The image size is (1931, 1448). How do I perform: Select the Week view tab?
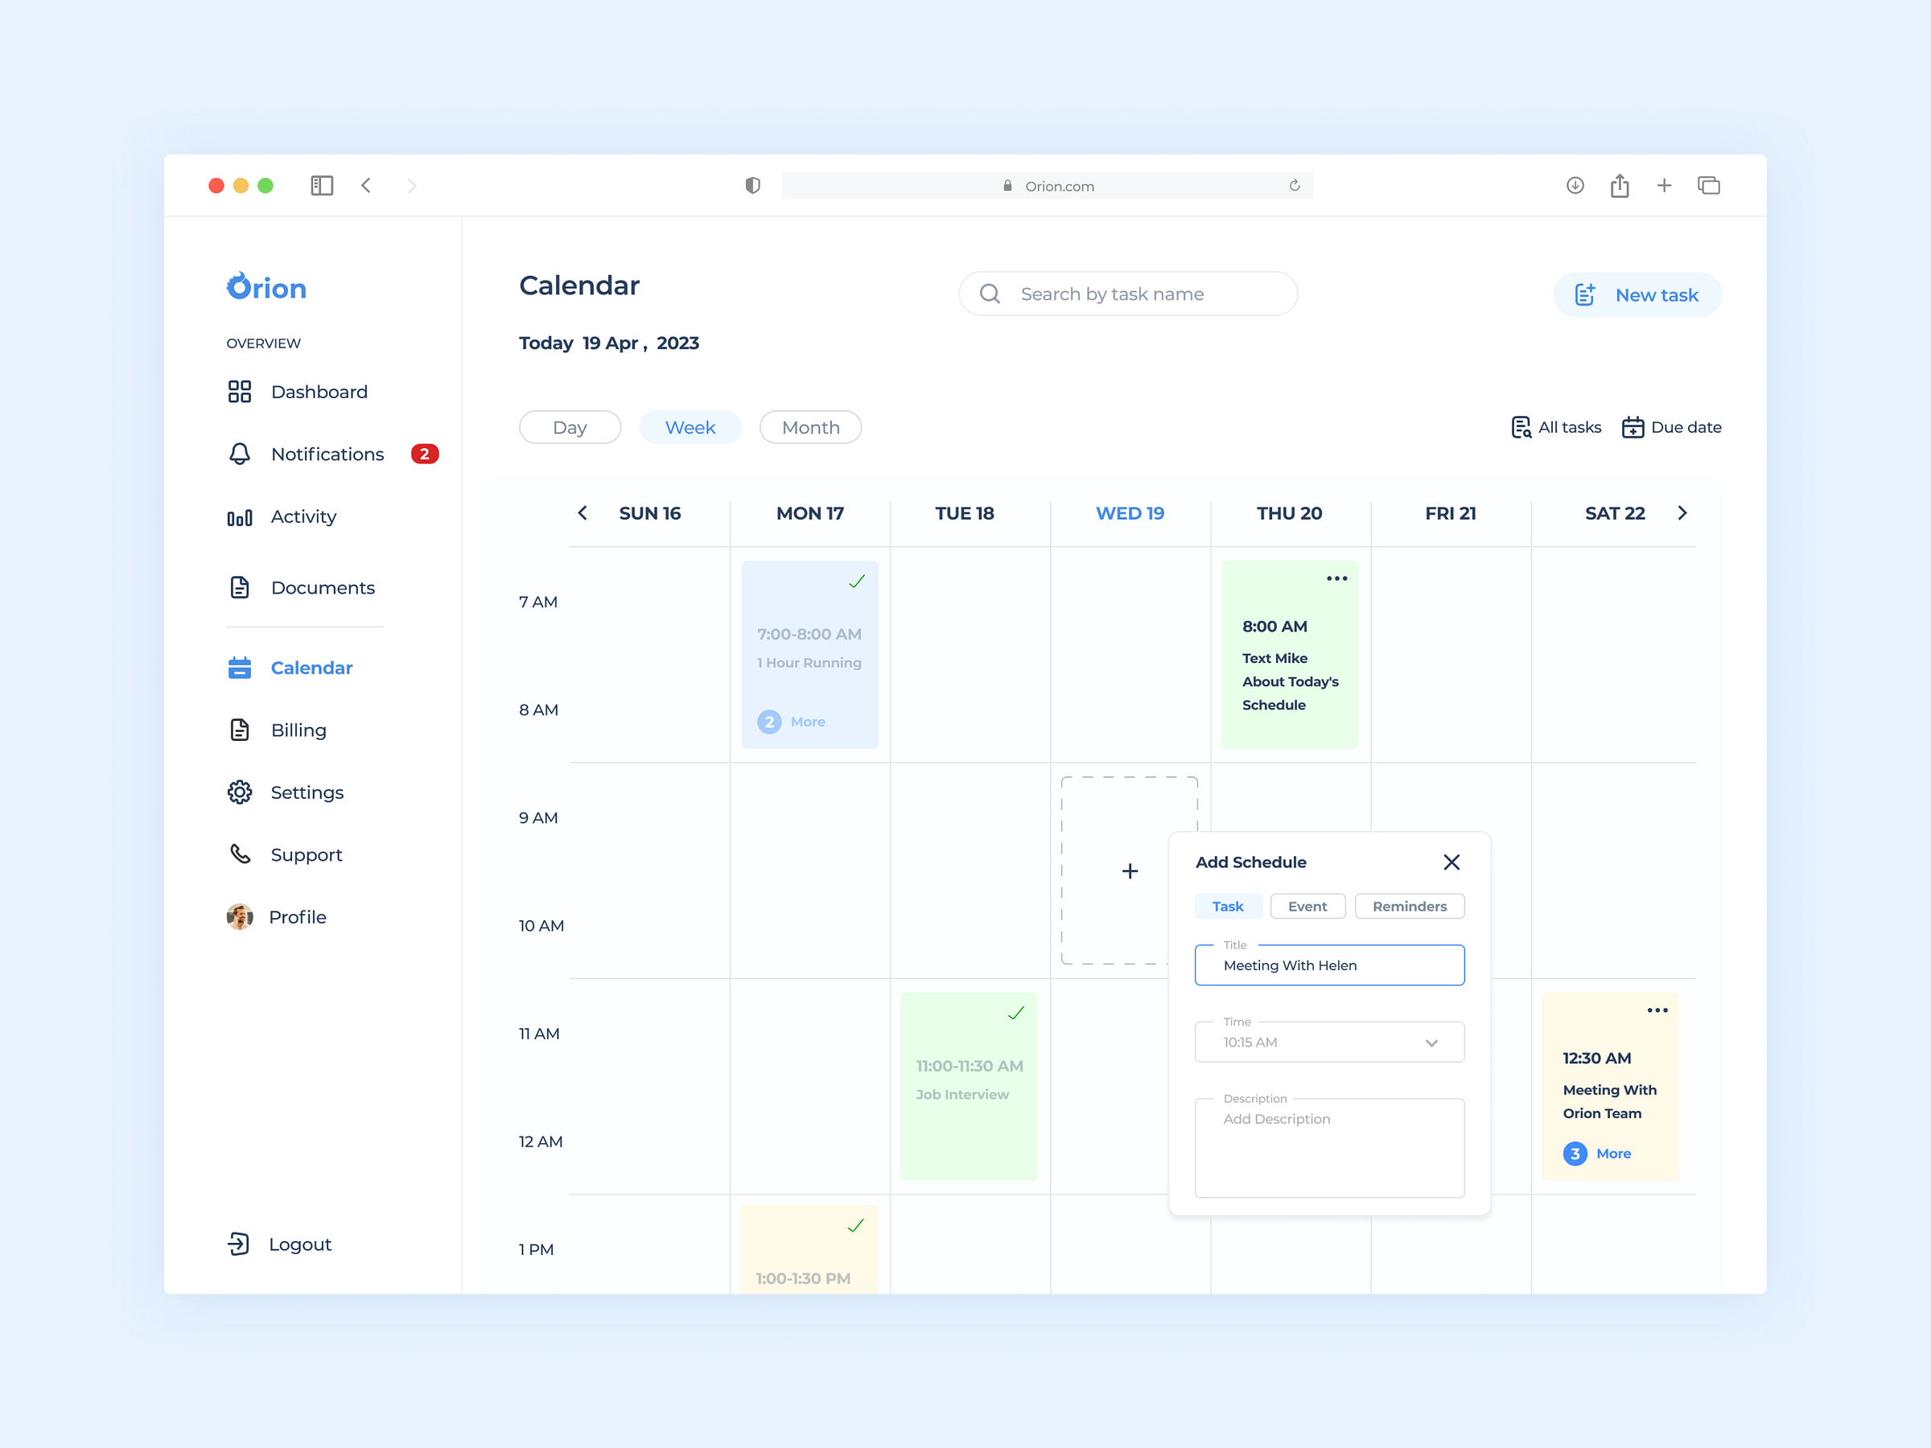[x=690, y=426]
